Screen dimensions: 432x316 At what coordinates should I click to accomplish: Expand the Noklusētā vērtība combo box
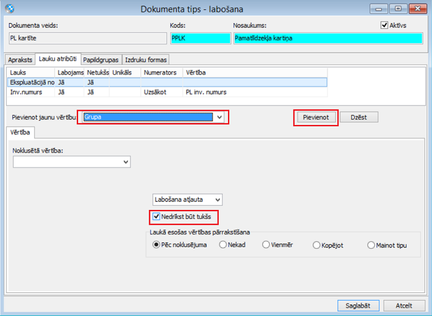pyautogui.click(x=126, y=162)
